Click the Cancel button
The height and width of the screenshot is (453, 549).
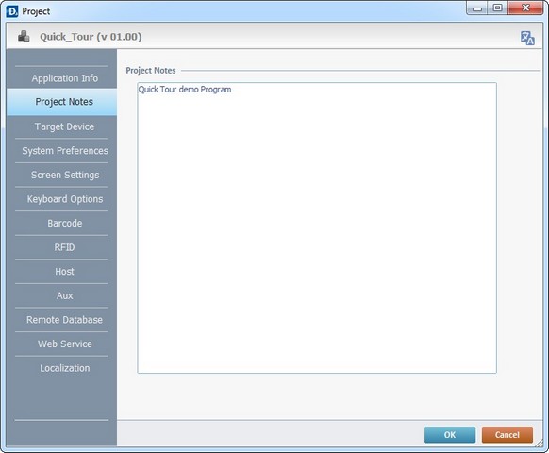coord(507,435)
